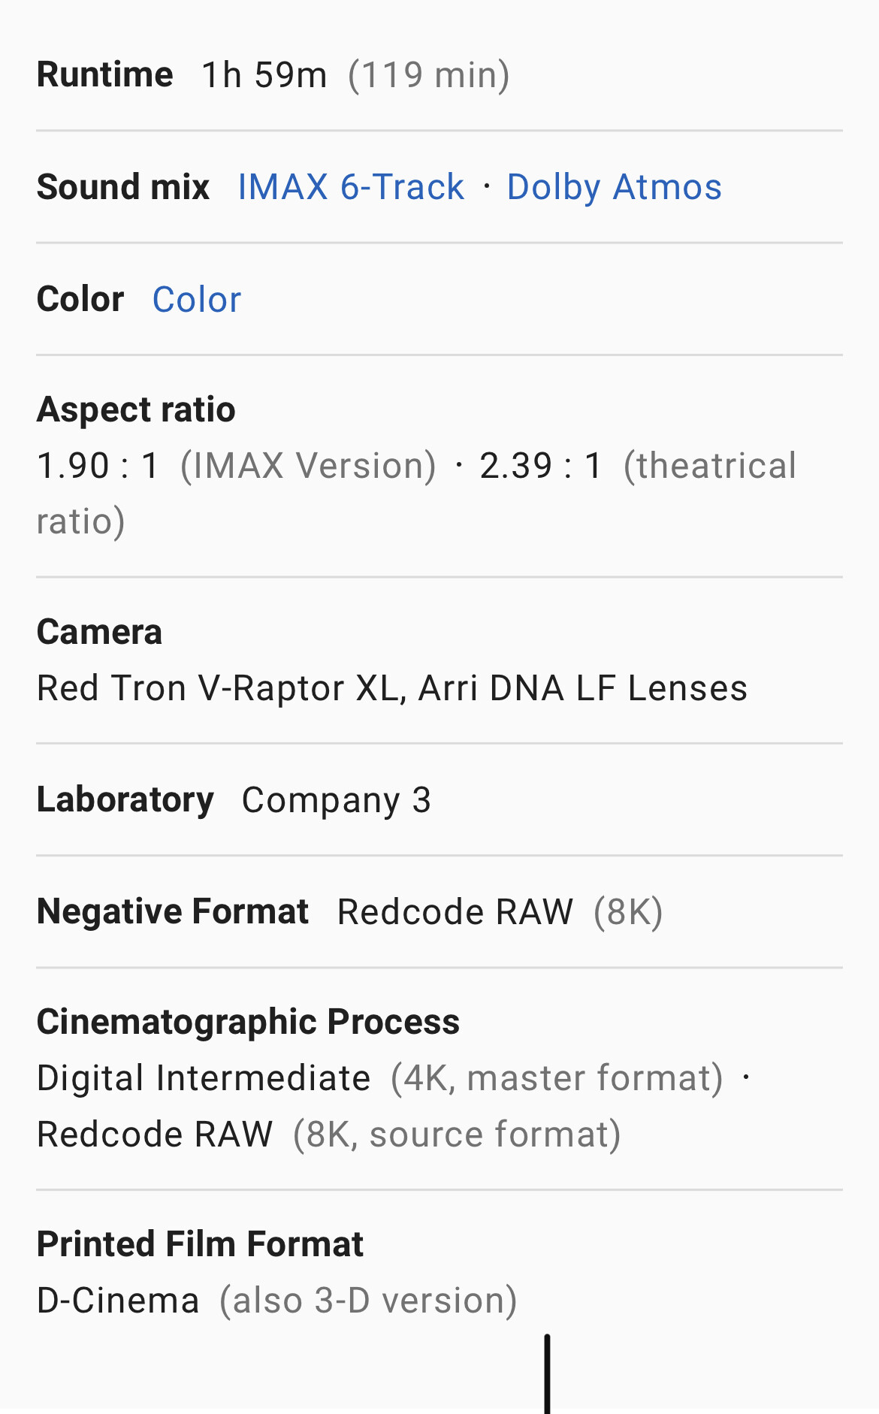879x1414 pixels.
Task: Tap the Aspect ratio heading
Action: tap(136, 410)
